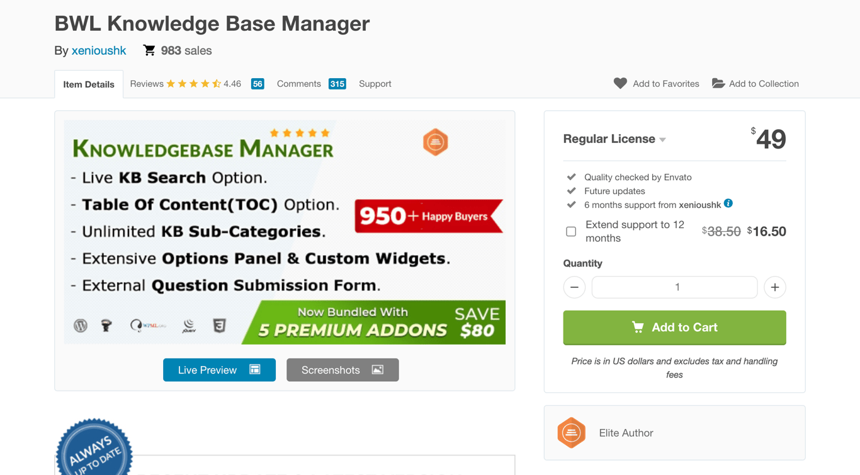Expand the Regular License dropdown arrow
The image size is (860, 475).
[663, 139]
